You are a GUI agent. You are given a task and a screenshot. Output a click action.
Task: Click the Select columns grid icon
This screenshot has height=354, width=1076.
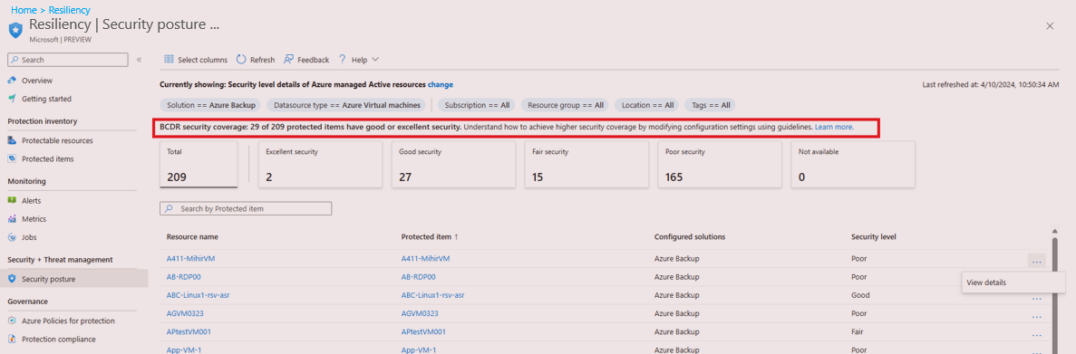(168, 60)
